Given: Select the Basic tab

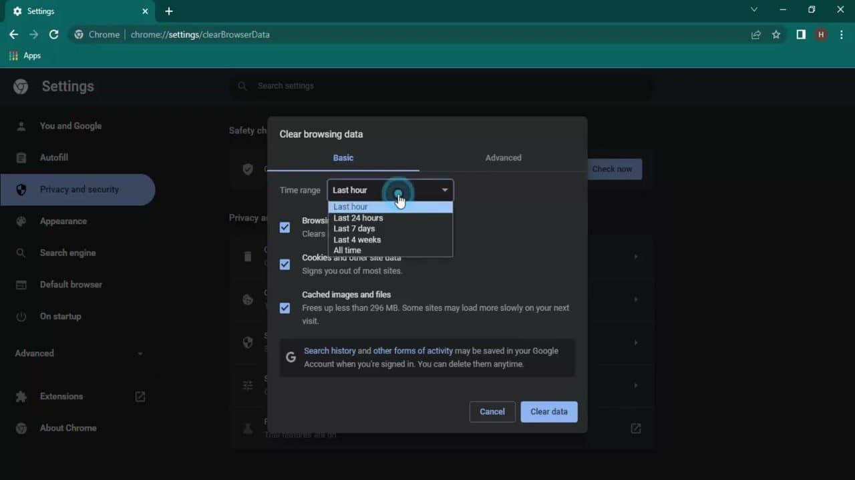Looking at the screenshot, I should pyautogui.click(x=343, y=158).
